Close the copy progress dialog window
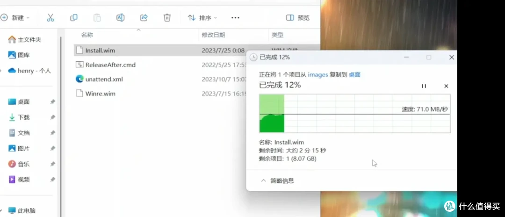 coord(452,58)
